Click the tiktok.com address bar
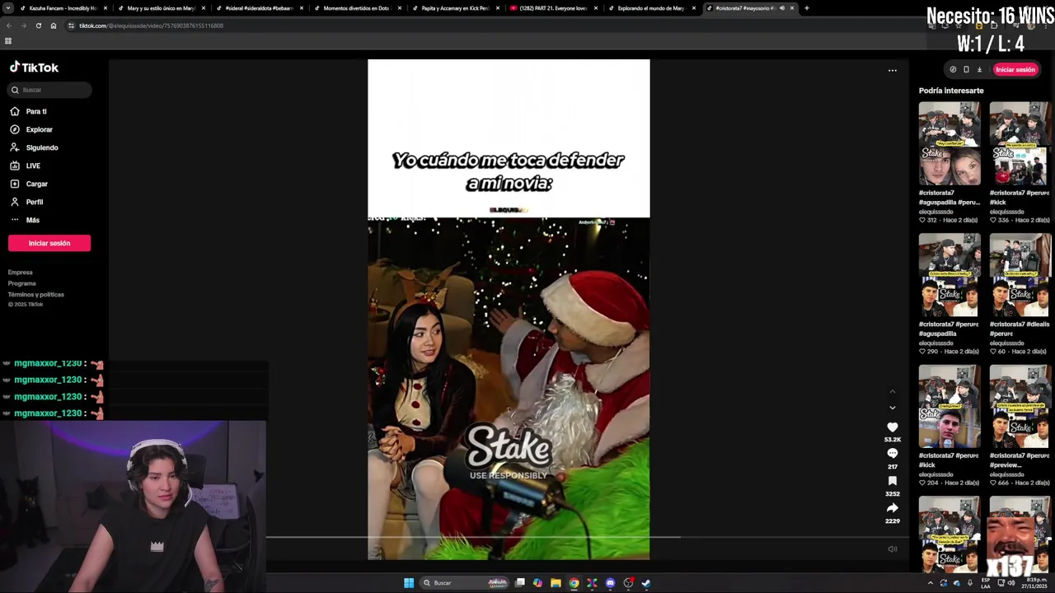 (495, 26)
